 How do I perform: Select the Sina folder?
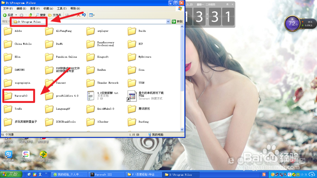pos(136,70)
